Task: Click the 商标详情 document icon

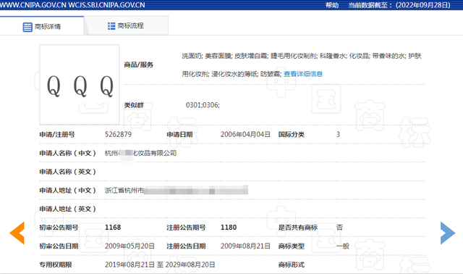Action: pyautogui.click(x=27, y=27)
